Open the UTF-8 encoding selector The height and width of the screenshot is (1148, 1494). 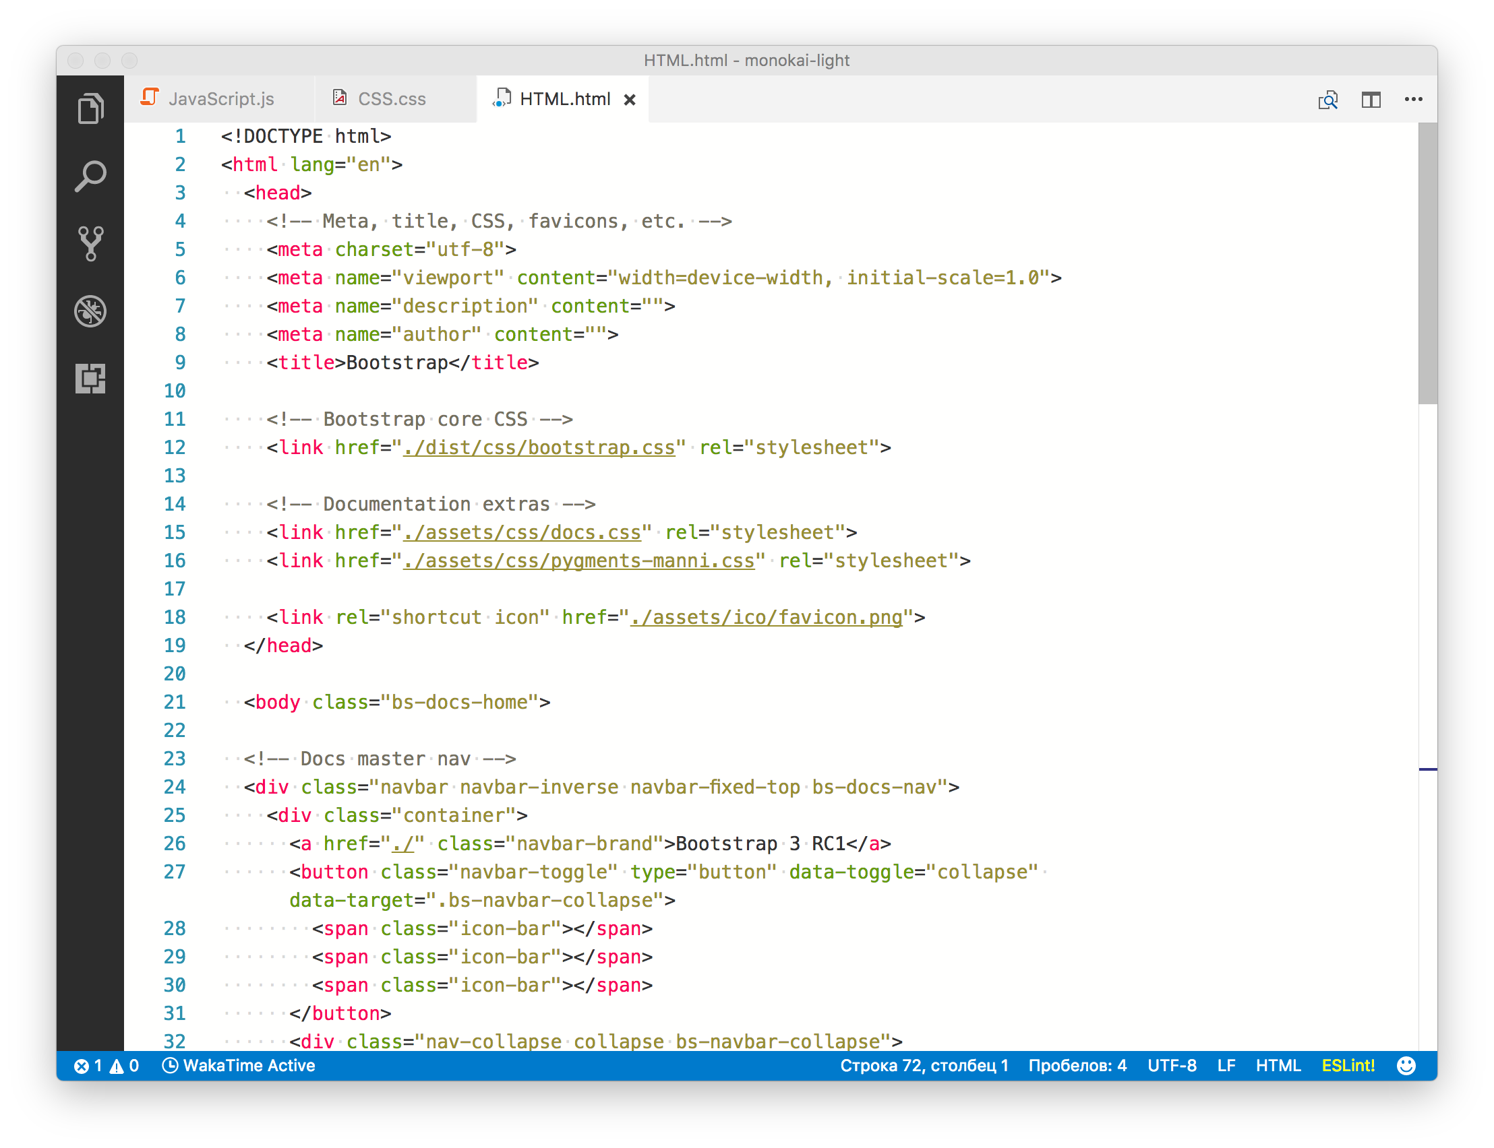tap(1171, 1065)
